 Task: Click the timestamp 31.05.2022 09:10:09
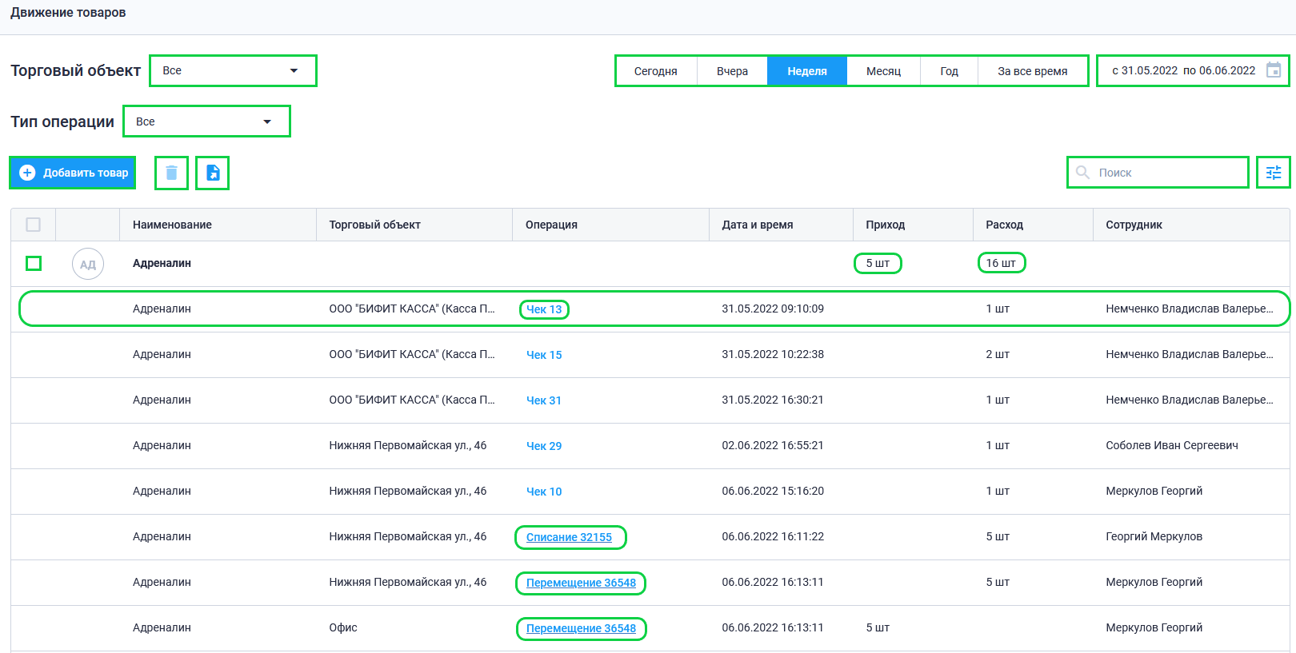[773, 309]
